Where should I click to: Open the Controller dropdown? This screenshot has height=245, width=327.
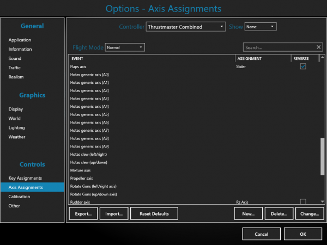[x=185, y=26]
